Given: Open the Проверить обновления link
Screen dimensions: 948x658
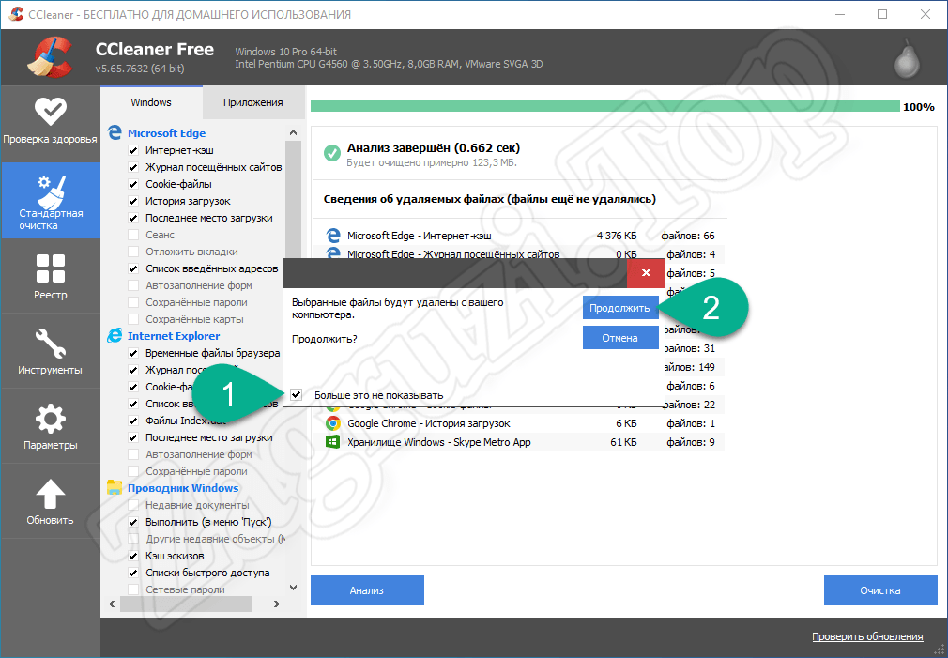Looking at the screenshot, I should (x=867, y=636).
